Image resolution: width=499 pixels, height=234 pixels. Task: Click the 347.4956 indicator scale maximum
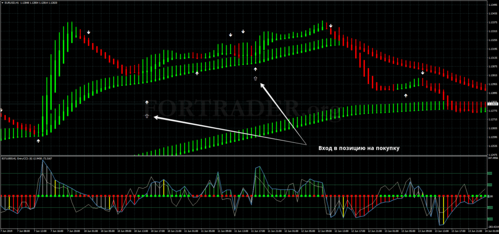[x=493, y=157]
